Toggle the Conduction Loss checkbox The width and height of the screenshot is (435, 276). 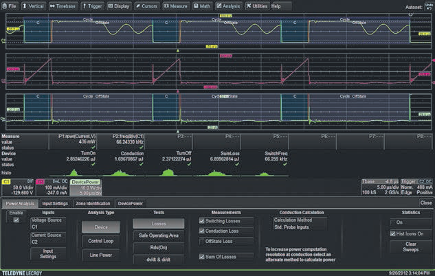click(201, 231)
